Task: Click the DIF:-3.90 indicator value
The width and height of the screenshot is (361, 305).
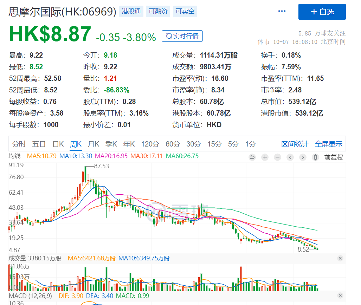Action: click(x=71, y=296)
